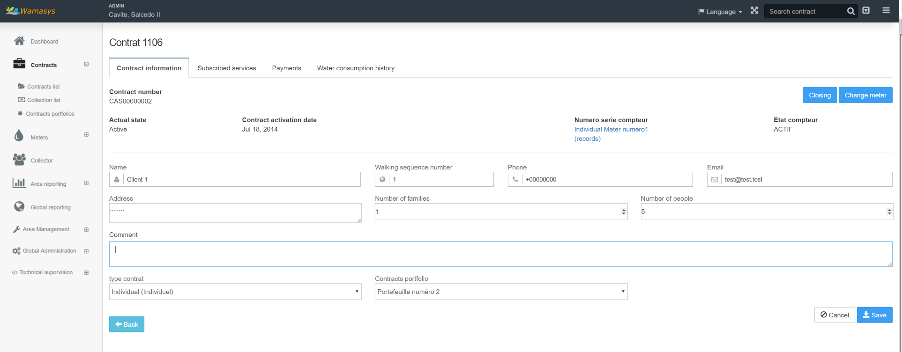
Task: Click the Wamasys logo
Action: 30,11
